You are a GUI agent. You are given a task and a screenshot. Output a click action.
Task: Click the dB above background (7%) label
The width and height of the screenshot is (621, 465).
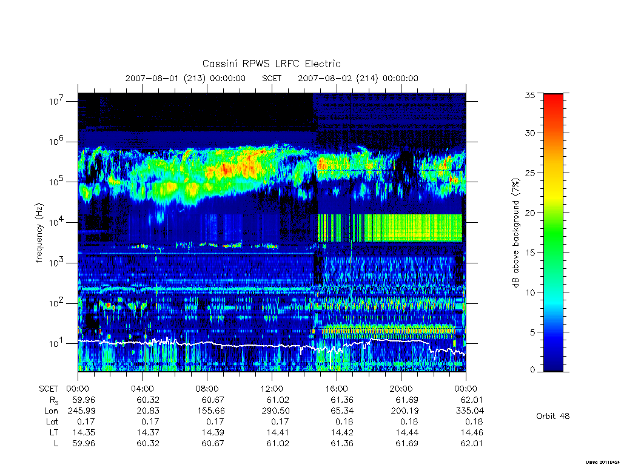coord(516,233)
